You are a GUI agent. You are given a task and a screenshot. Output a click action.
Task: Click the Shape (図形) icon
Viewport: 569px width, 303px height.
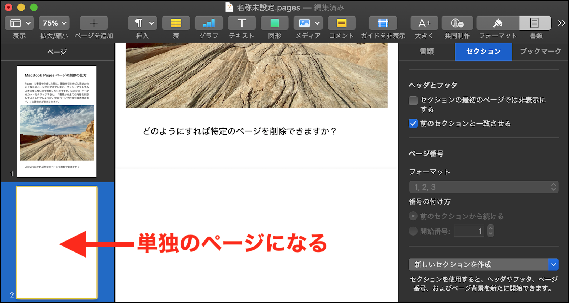274,23
